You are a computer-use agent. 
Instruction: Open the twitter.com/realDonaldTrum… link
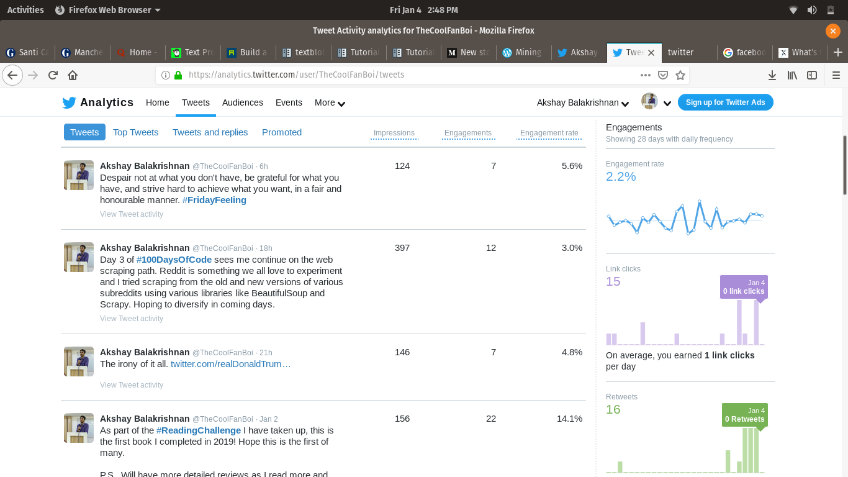coord(231,364)
